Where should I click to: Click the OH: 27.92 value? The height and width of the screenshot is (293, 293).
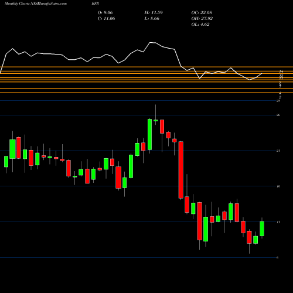202,18
